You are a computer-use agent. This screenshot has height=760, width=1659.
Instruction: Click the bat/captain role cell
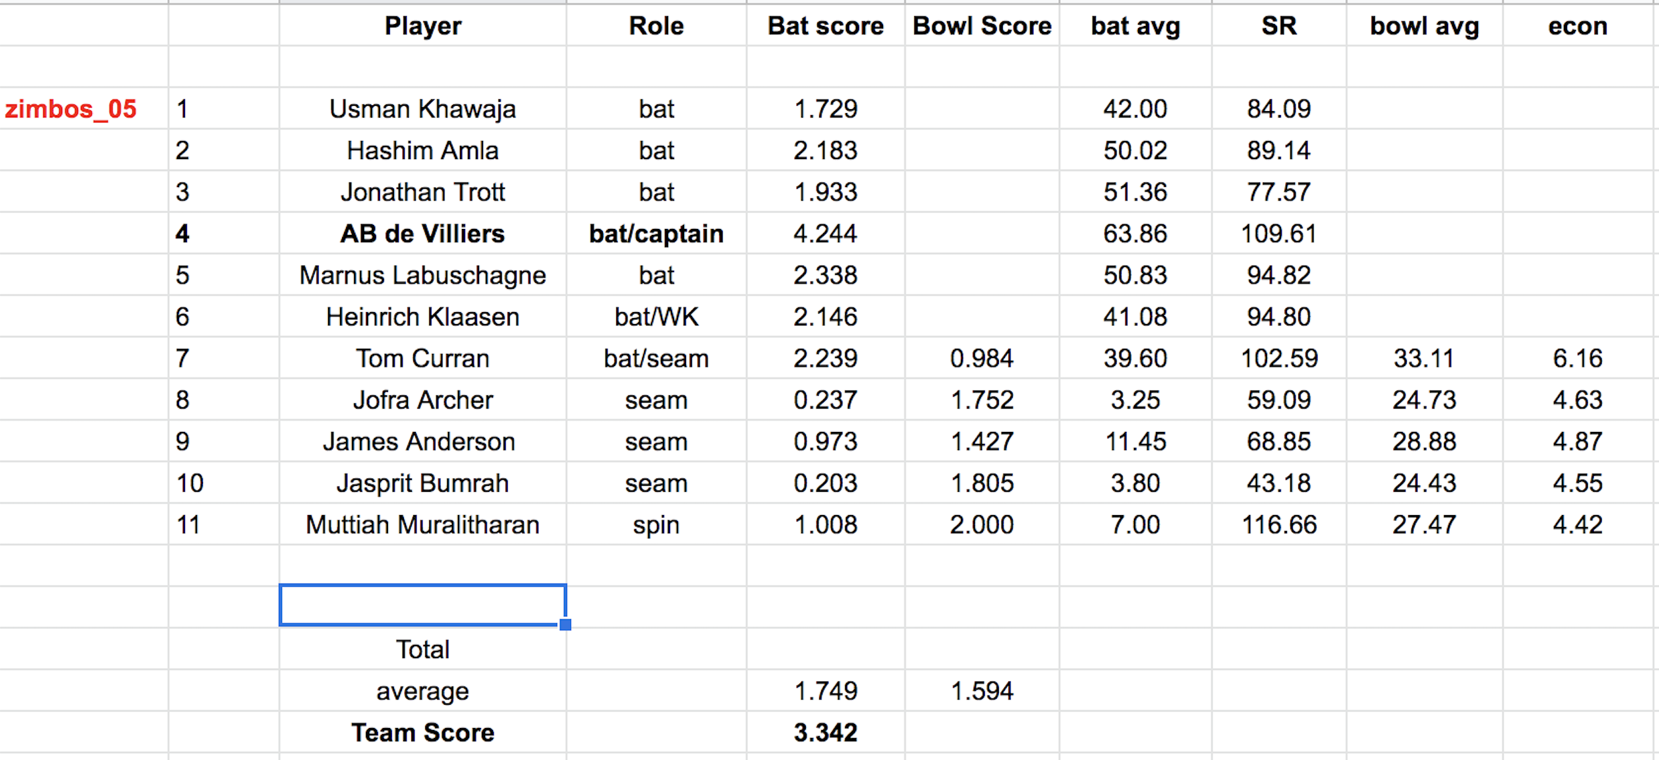(656, 234)
